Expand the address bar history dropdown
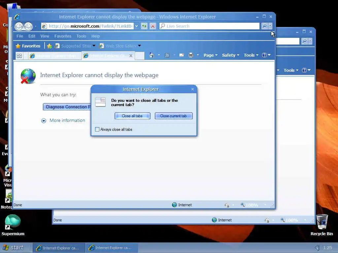The height and width of the screenshot is (253, 338). pos(136,26)
